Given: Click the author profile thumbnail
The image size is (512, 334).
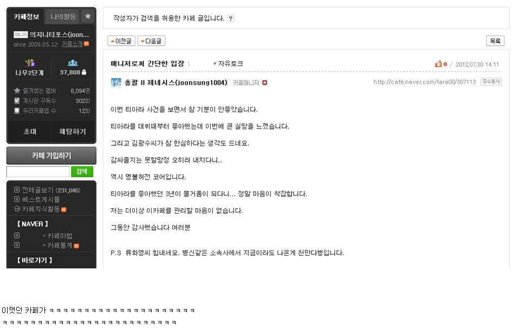Looking at the screenshot, I should 116,82.
